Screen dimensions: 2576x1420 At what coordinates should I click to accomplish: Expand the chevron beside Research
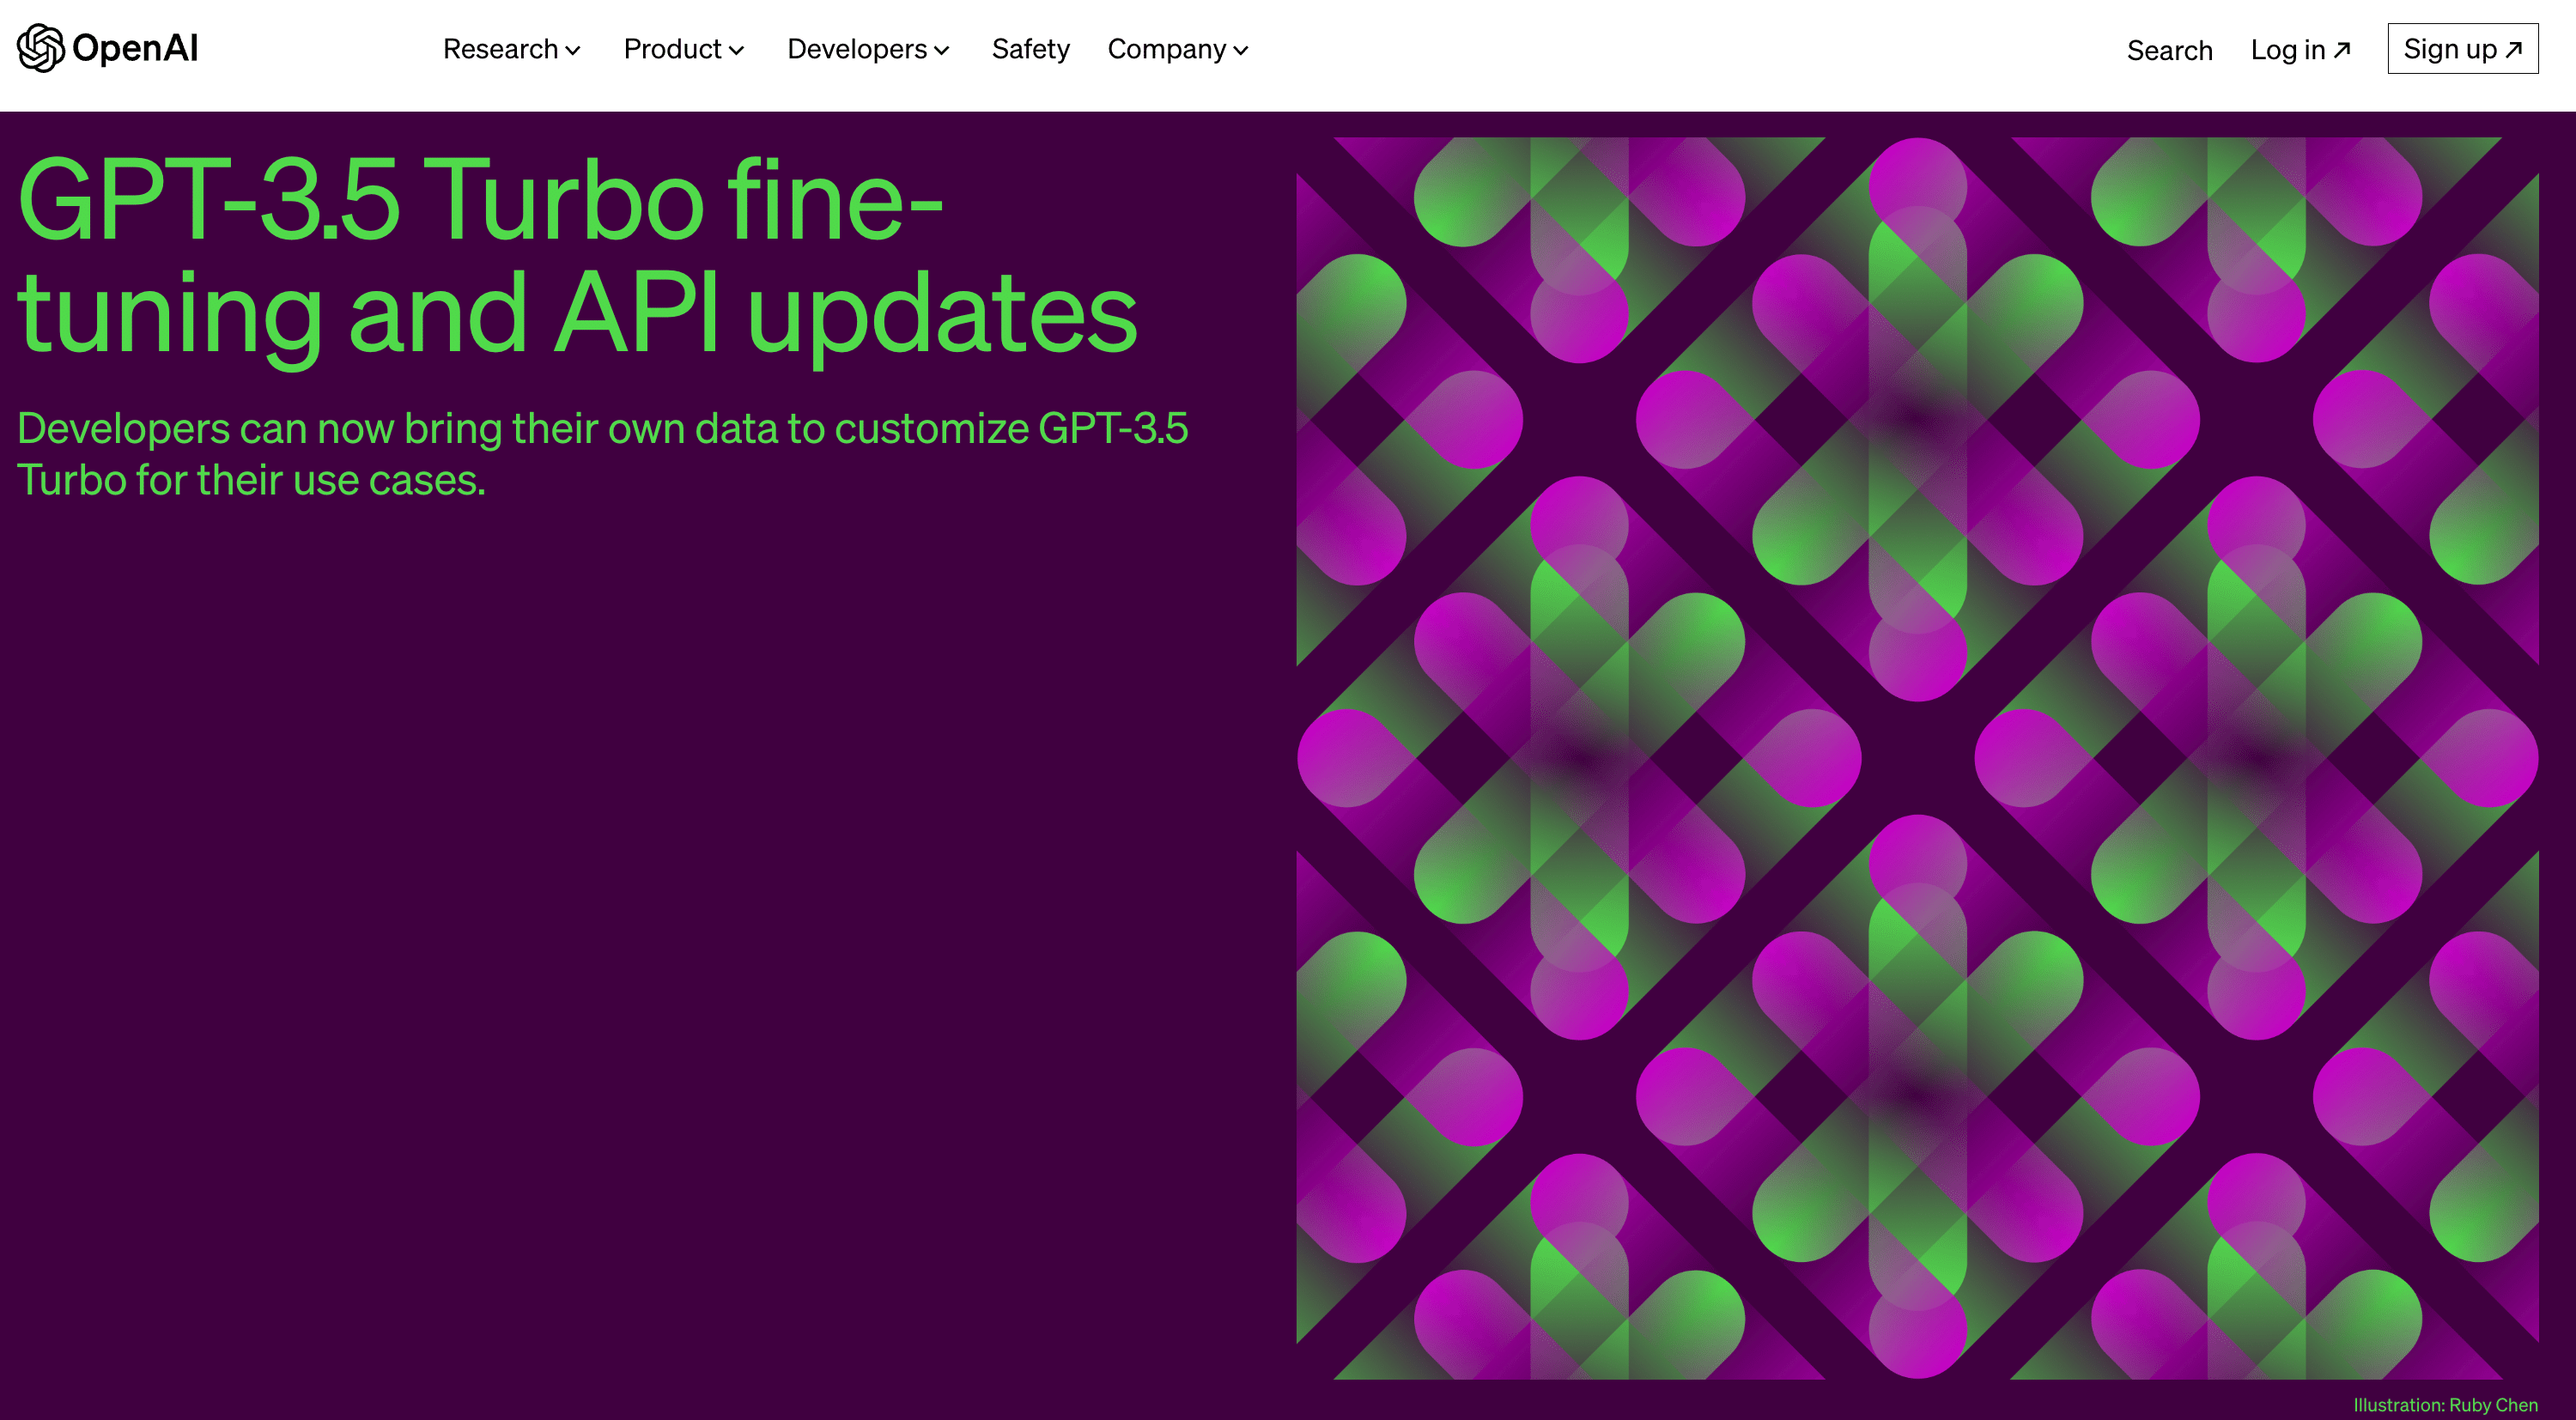(573, 51)
